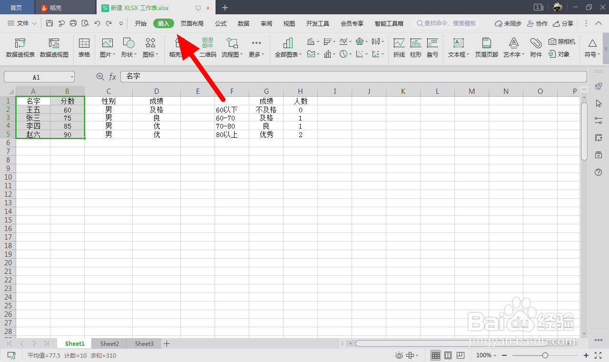Image resolution: width=609 pixels, height=362 pixels.
Task: Open the Sheet3 worksheet tab
Action: [144, 343]
